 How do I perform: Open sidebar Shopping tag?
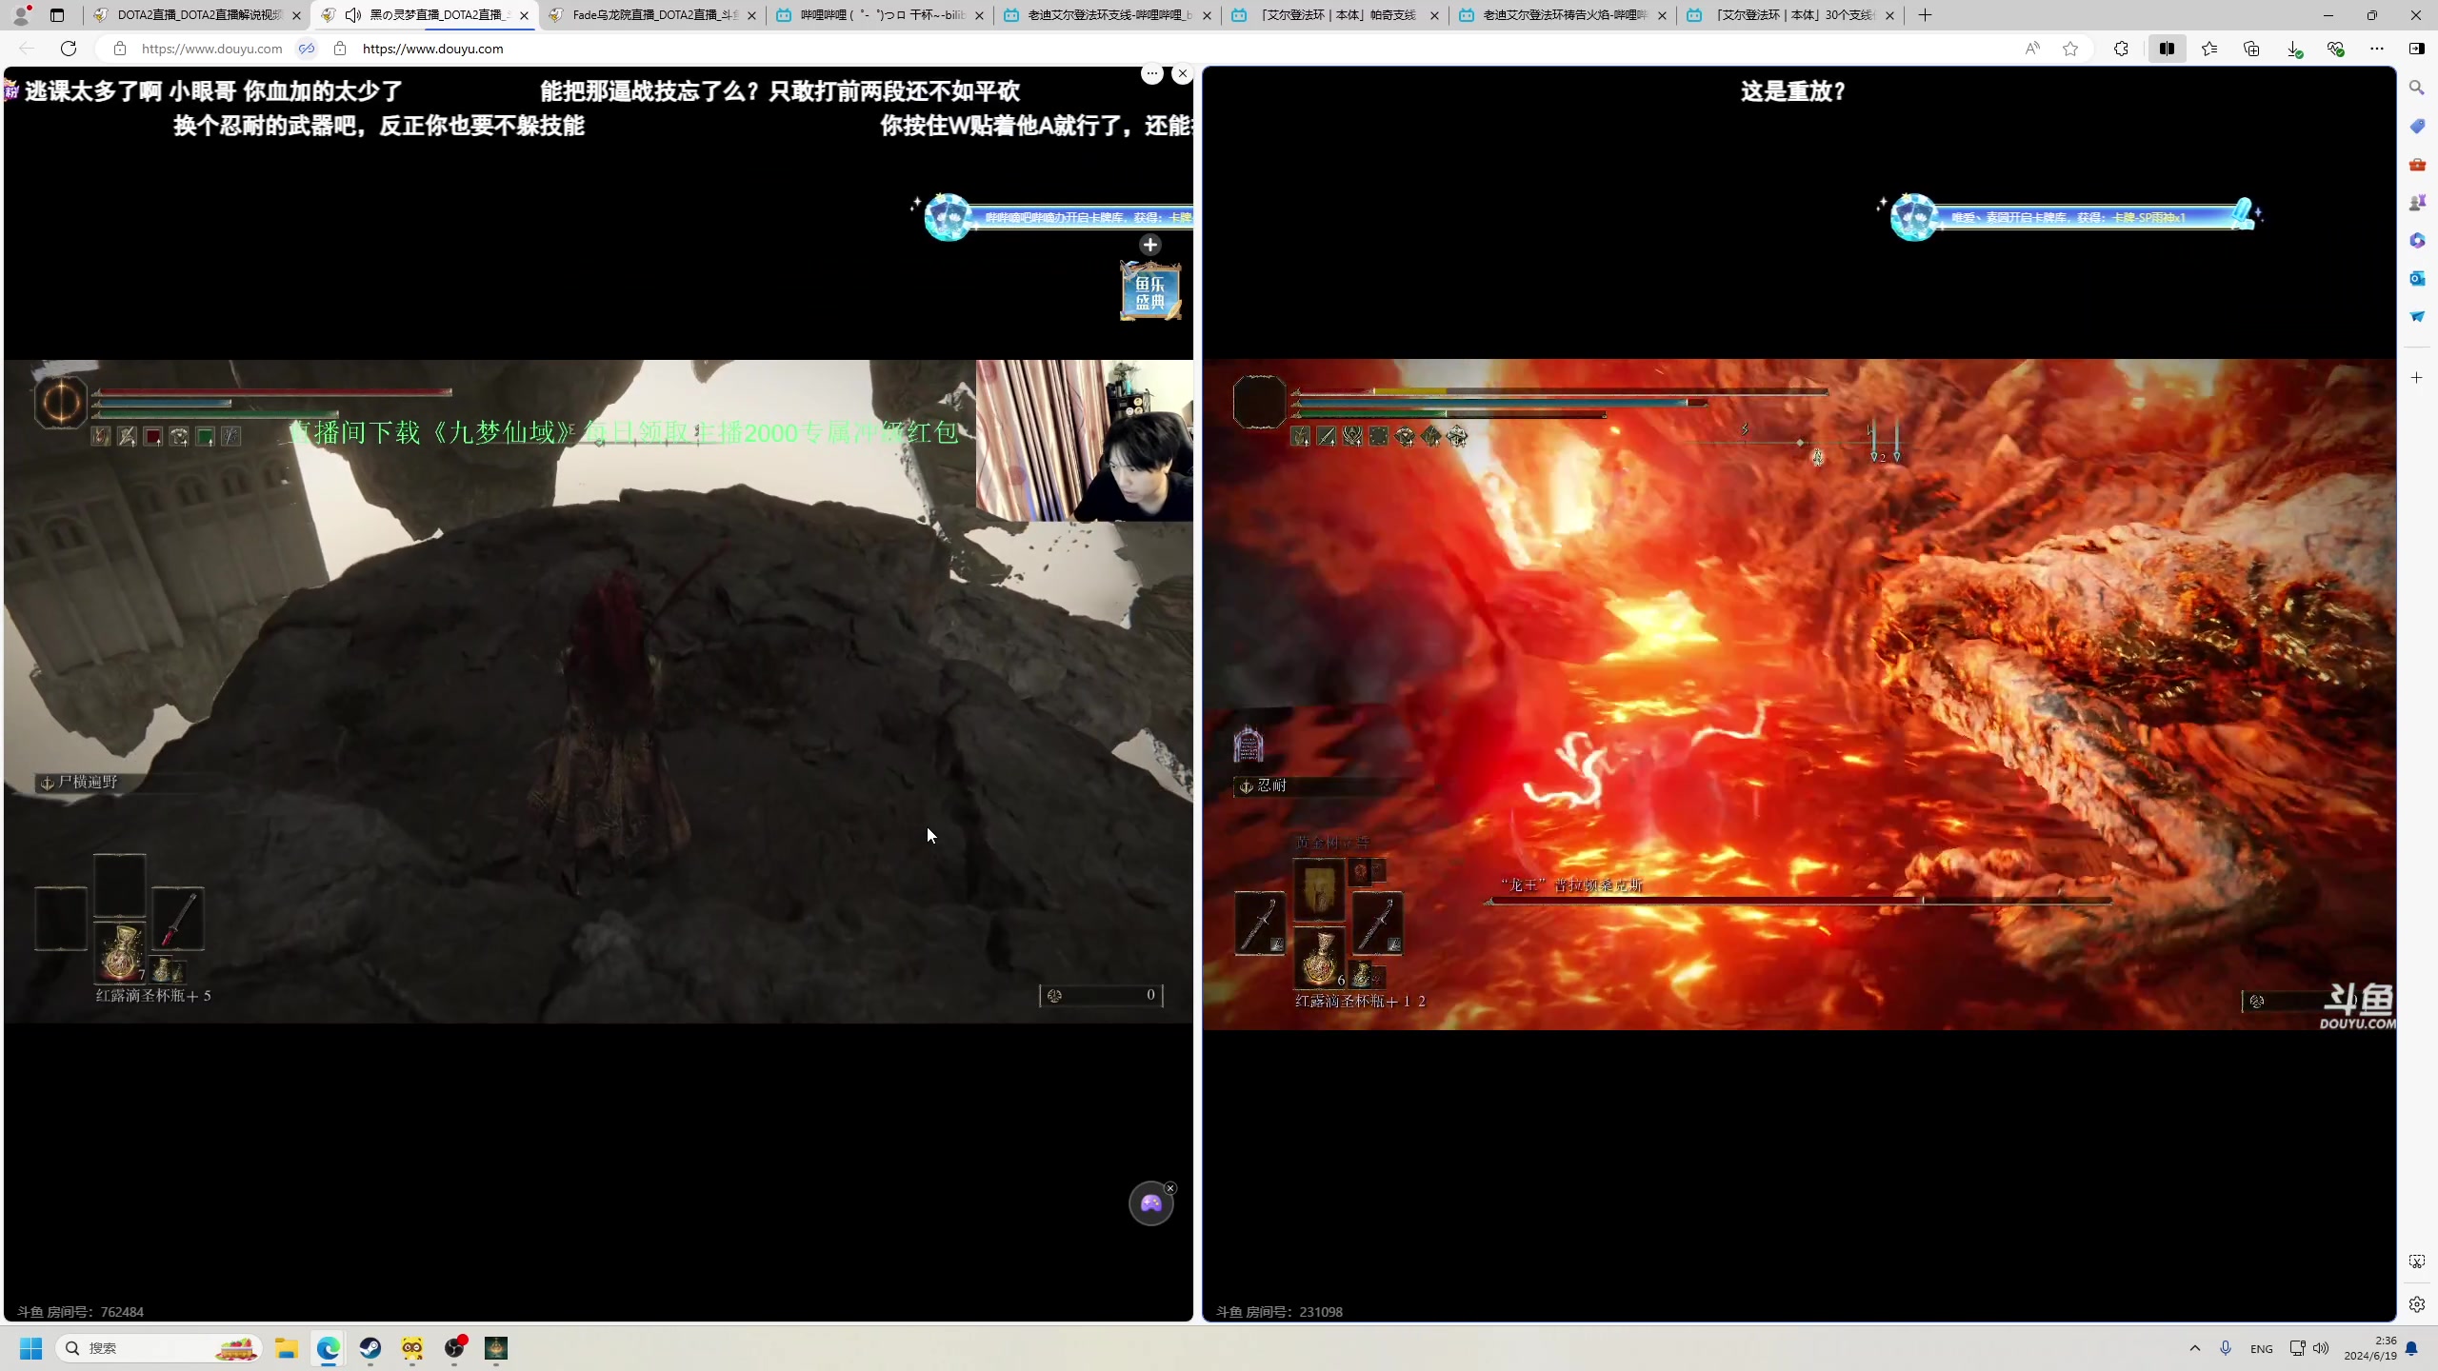tap(2417, 126)
